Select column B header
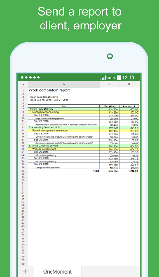Viewport: 159px width, 277px height. click(109, 84)
